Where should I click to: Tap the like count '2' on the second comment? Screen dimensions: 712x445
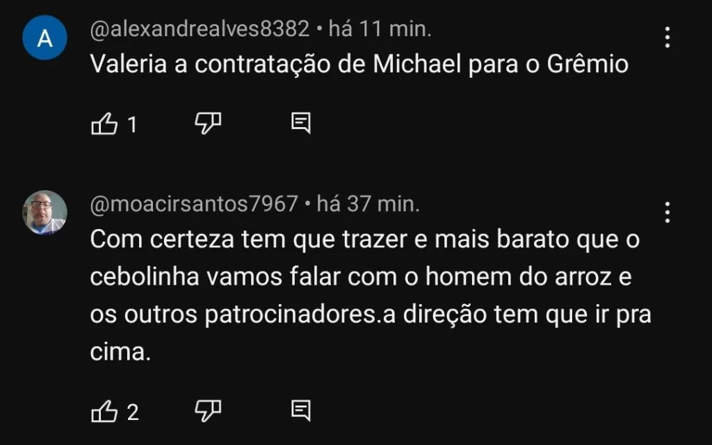133,412
